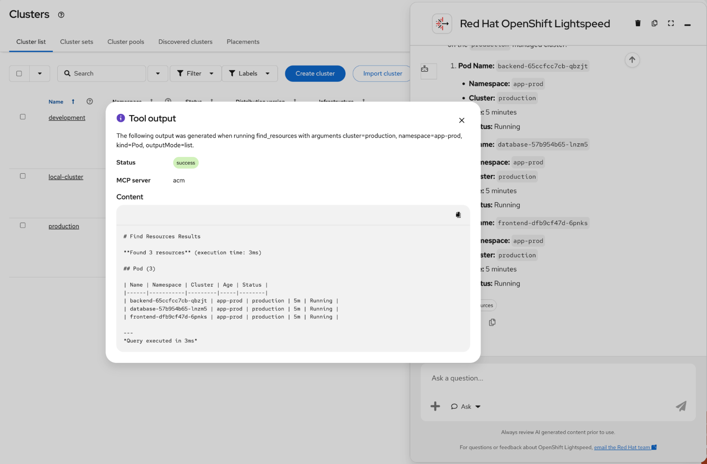707x464 pixels.
Task: Expand Lightspeed panel to fullscreen
Action: point(671,23)
